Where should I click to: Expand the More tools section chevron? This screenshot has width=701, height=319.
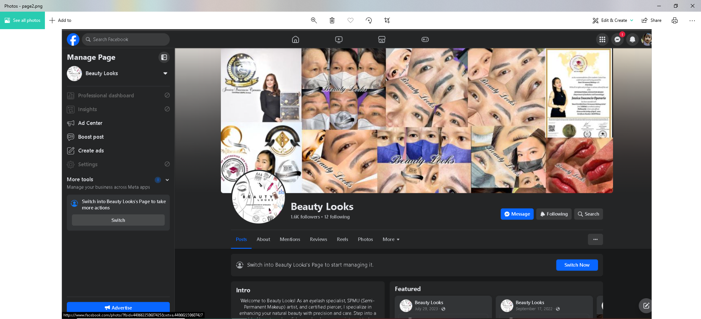point(167,180)
